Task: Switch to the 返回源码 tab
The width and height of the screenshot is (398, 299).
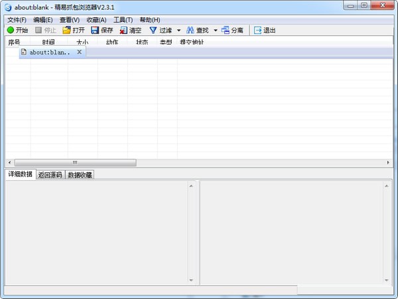Action: 50,175
